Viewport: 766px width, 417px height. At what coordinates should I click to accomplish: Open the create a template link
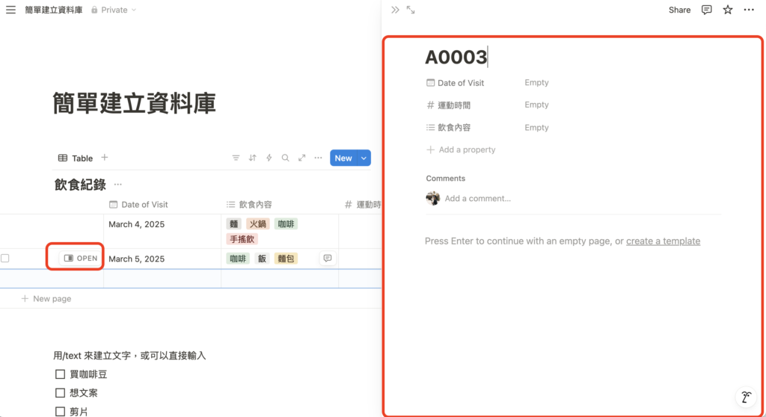663,241
